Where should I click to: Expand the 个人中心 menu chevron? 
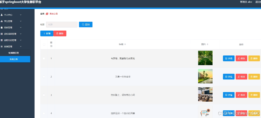(21, 15)
